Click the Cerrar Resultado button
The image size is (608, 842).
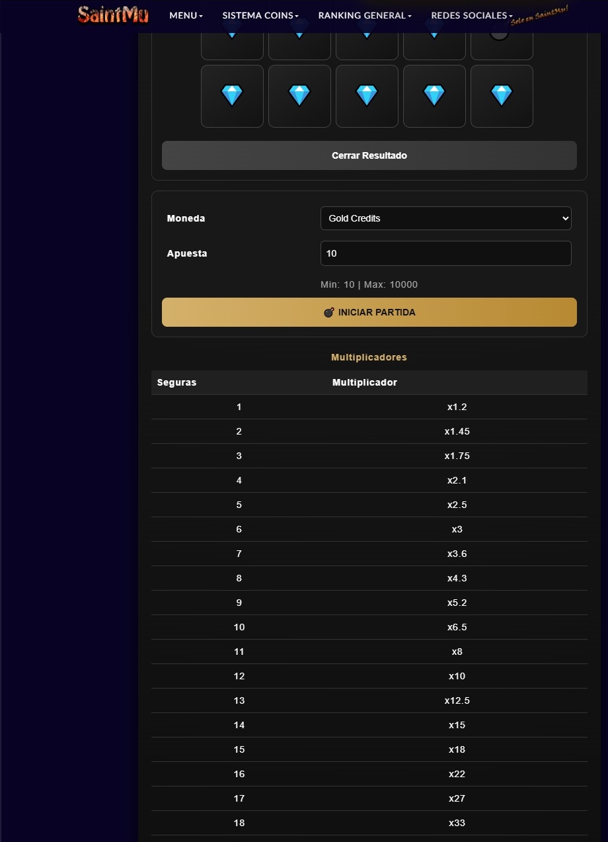tap(369, 155)
